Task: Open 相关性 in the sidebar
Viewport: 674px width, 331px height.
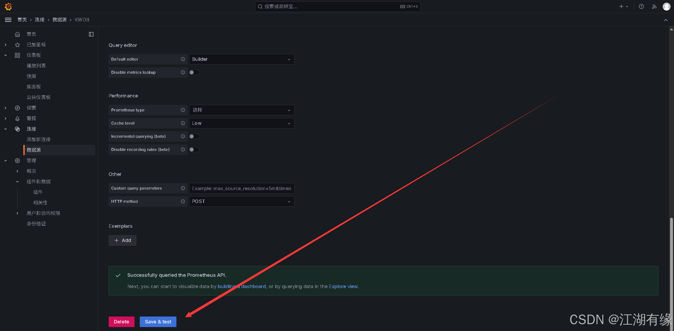Action: [x=40, y=203]
